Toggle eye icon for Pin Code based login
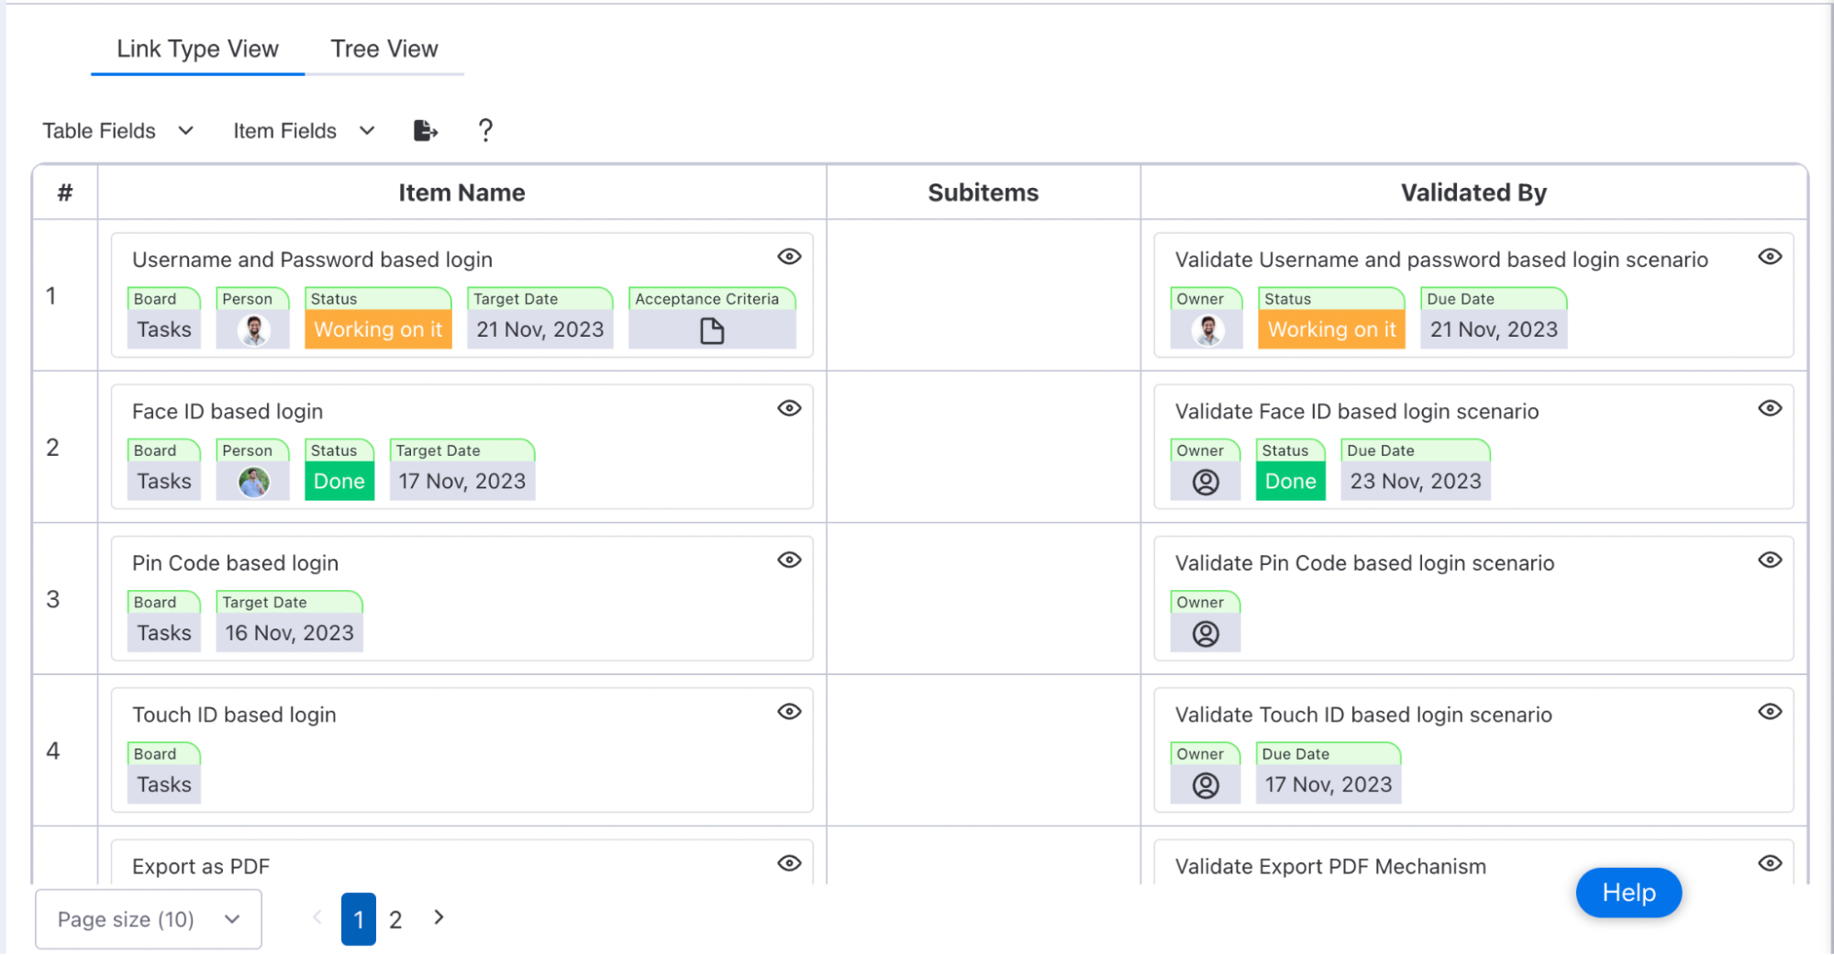 point(789,561)
